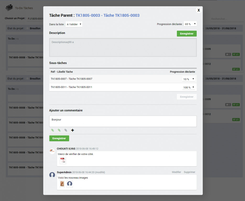Click SuperAdmin's profile avatar
The height and width of the screenshot is (201, 245).
tap(52, 175)
